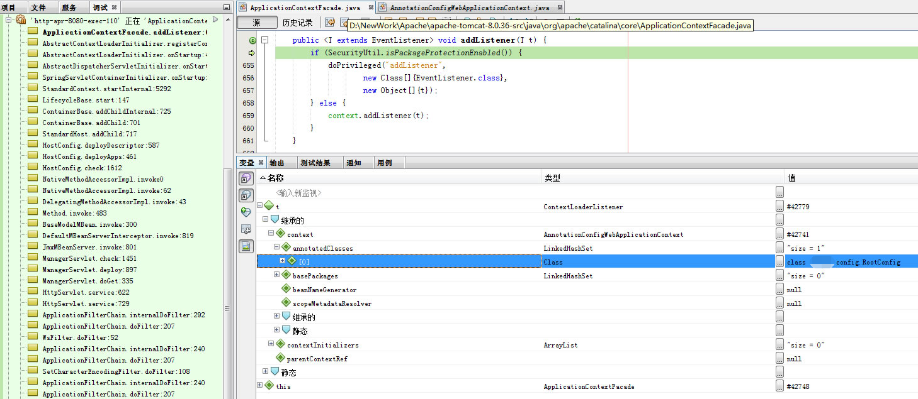Click the resume thread arrow beside http-apr-8080-exec-110
The width and height of the screenshot is (918, 399).
216,21
